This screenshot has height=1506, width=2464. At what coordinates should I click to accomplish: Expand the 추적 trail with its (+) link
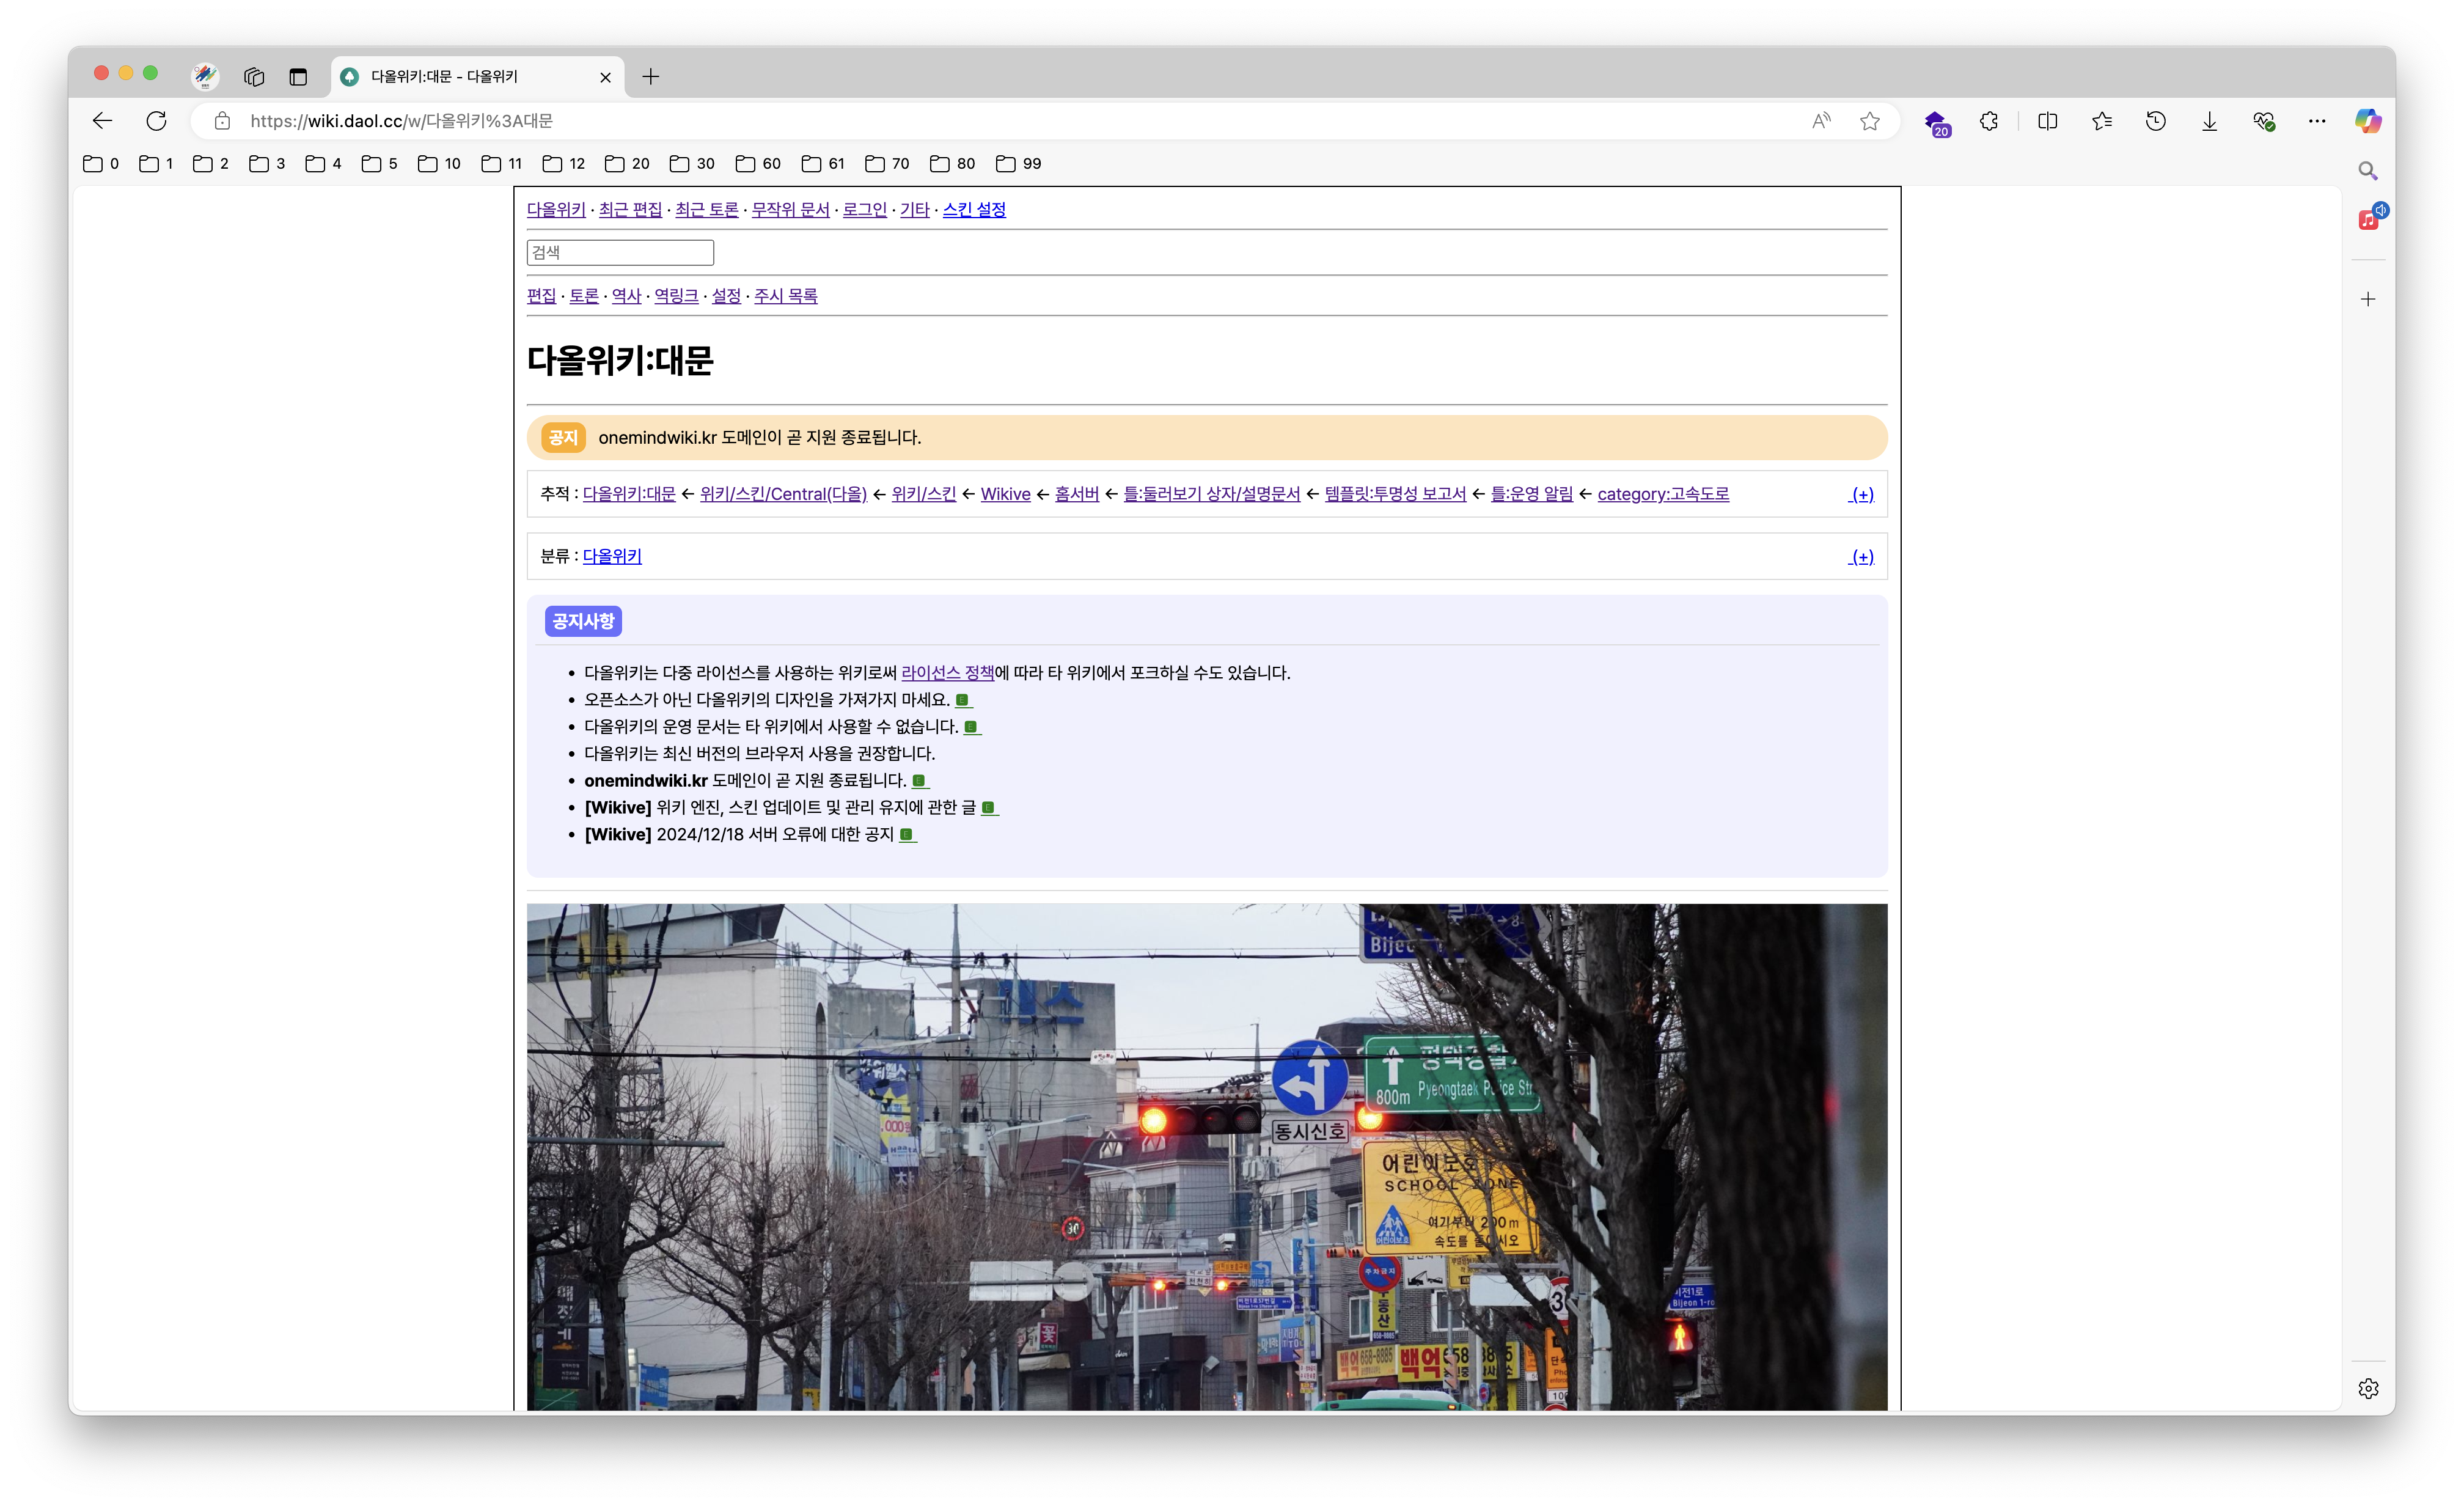pyautogui.click(x=1861, y=494)
